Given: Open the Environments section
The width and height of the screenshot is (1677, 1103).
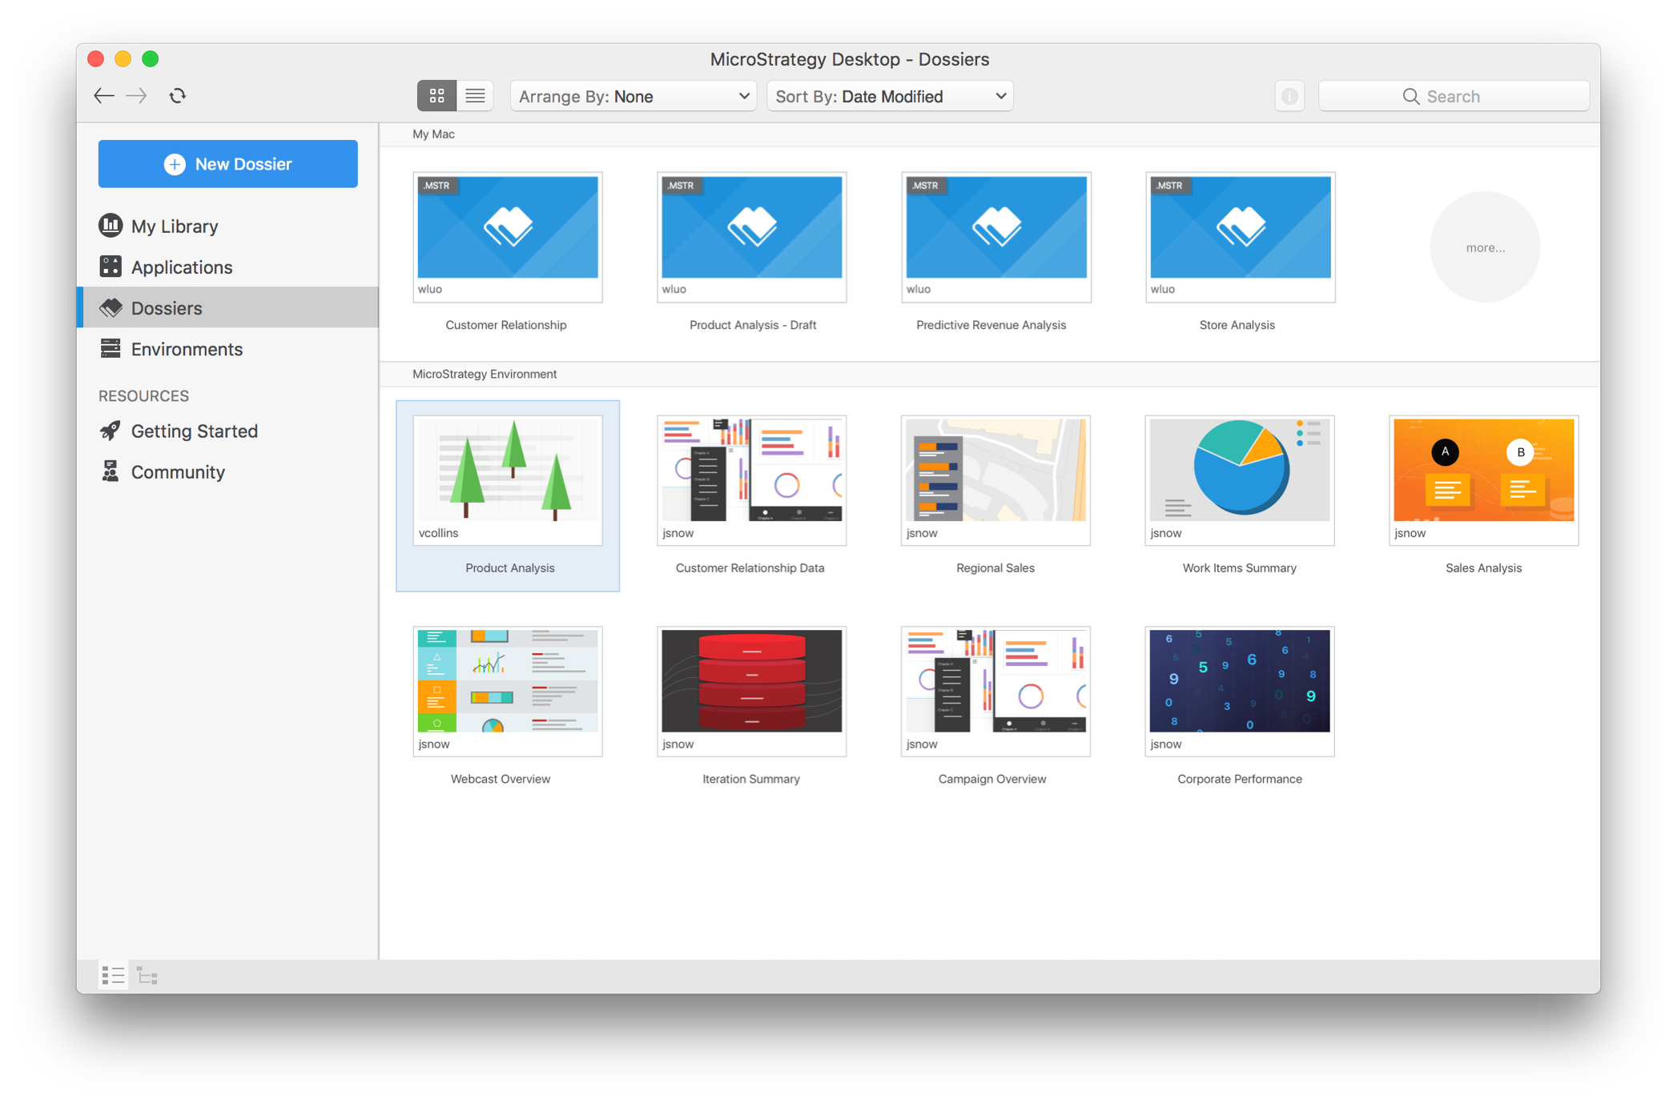Looking at the screenshot, I should [x=187, y=349].
